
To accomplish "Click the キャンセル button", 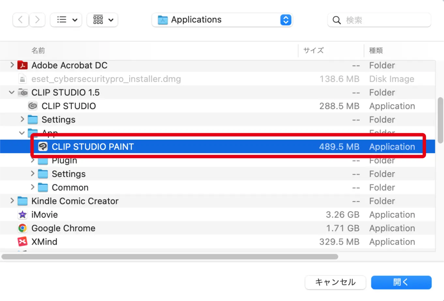I will pyautogui.click(x=335, y=282).
